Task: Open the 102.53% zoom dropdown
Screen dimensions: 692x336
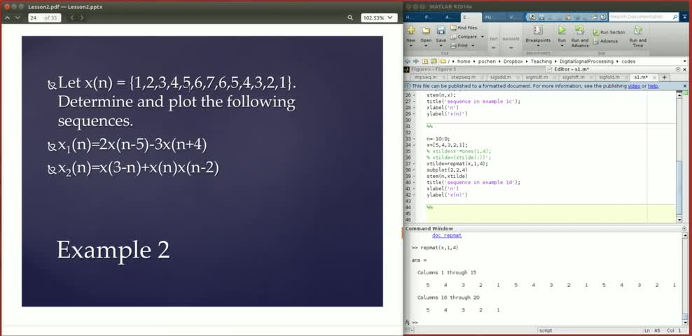Action: click(x=379, y=17)
